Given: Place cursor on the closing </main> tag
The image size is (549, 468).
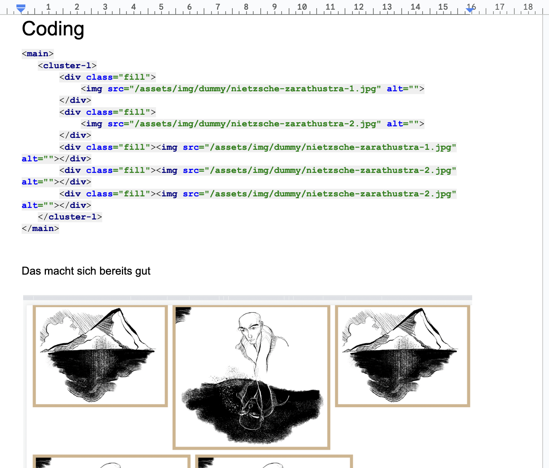Looking at the screenshot, I should coord(40,228).
